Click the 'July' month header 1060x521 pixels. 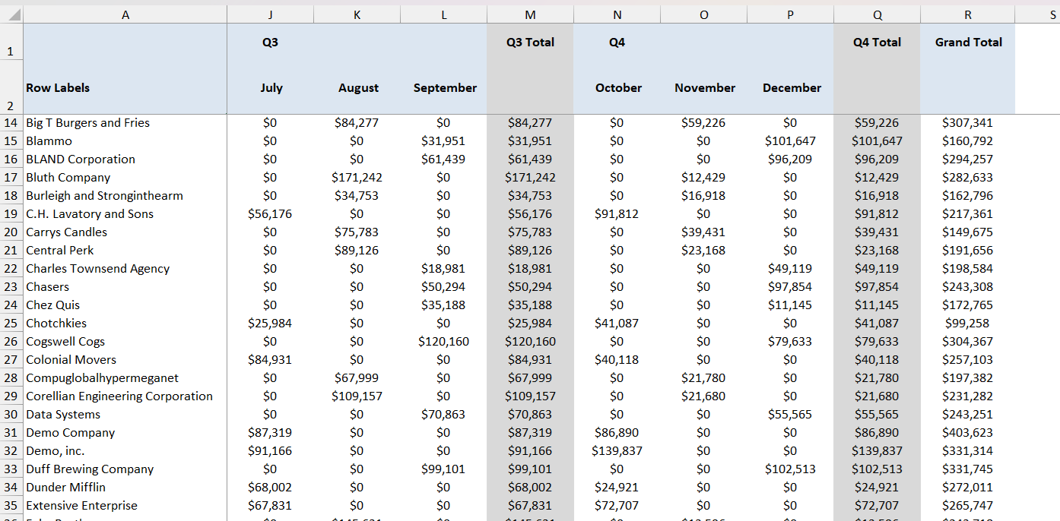pyautogui.click(x=271, y=88)
